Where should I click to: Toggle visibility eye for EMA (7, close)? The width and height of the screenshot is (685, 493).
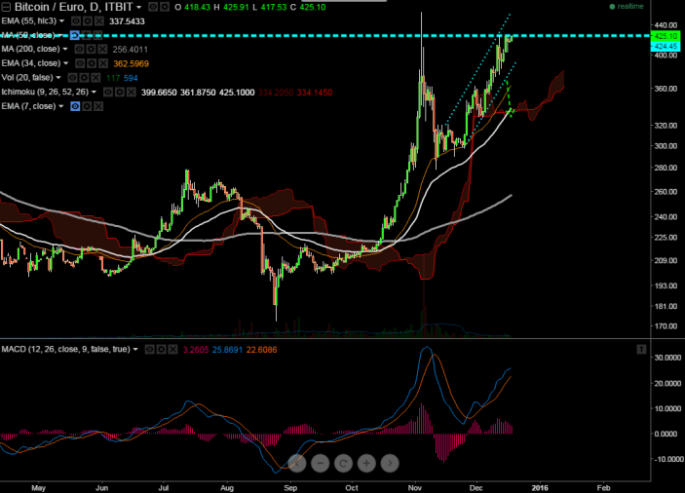click(75, 106)
